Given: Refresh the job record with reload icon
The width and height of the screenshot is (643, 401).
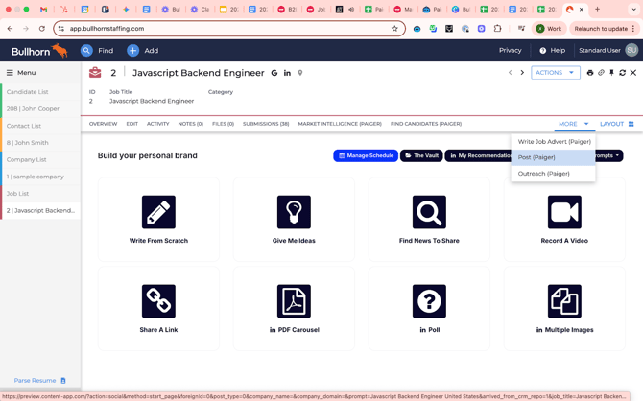Looking at the screenshot, I should [x=622, y=73].
